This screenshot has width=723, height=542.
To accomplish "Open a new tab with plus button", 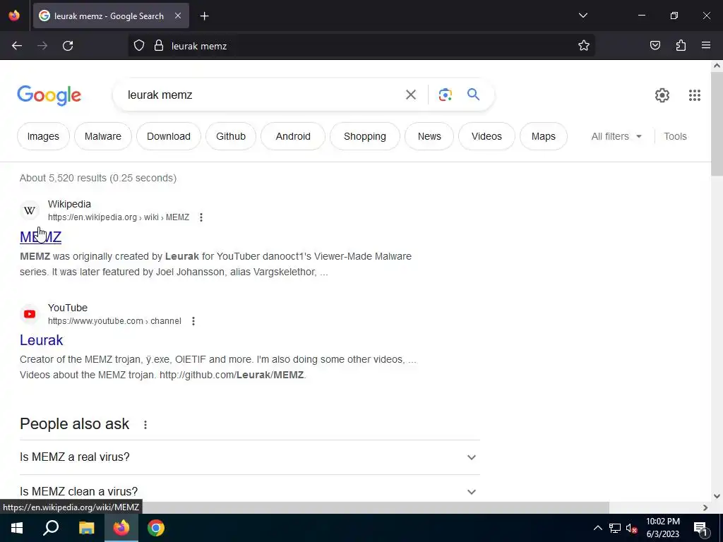I will click(x=204, y=16).
